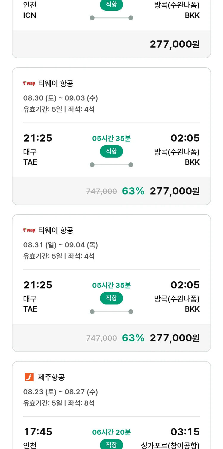This screenshot has width=223, height=449.
Task: Select the 직항 badge on the 08.30 flight
Action: pos(111,151)
